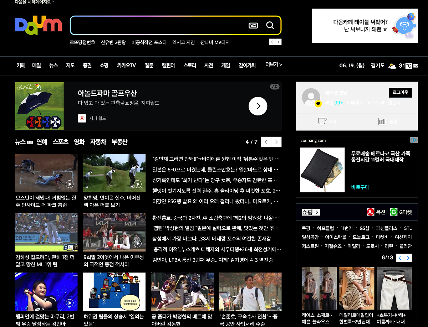
Task: Open the 경기도 weather location text
Action: coord(378,66)
